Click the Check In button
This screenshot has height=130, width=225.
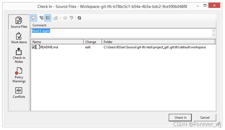[x=180, y=118]
